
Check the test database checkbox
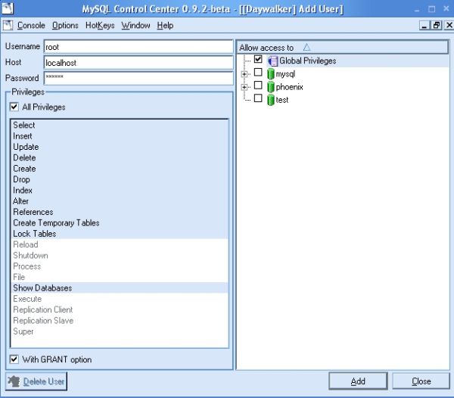tap(258, 98)
